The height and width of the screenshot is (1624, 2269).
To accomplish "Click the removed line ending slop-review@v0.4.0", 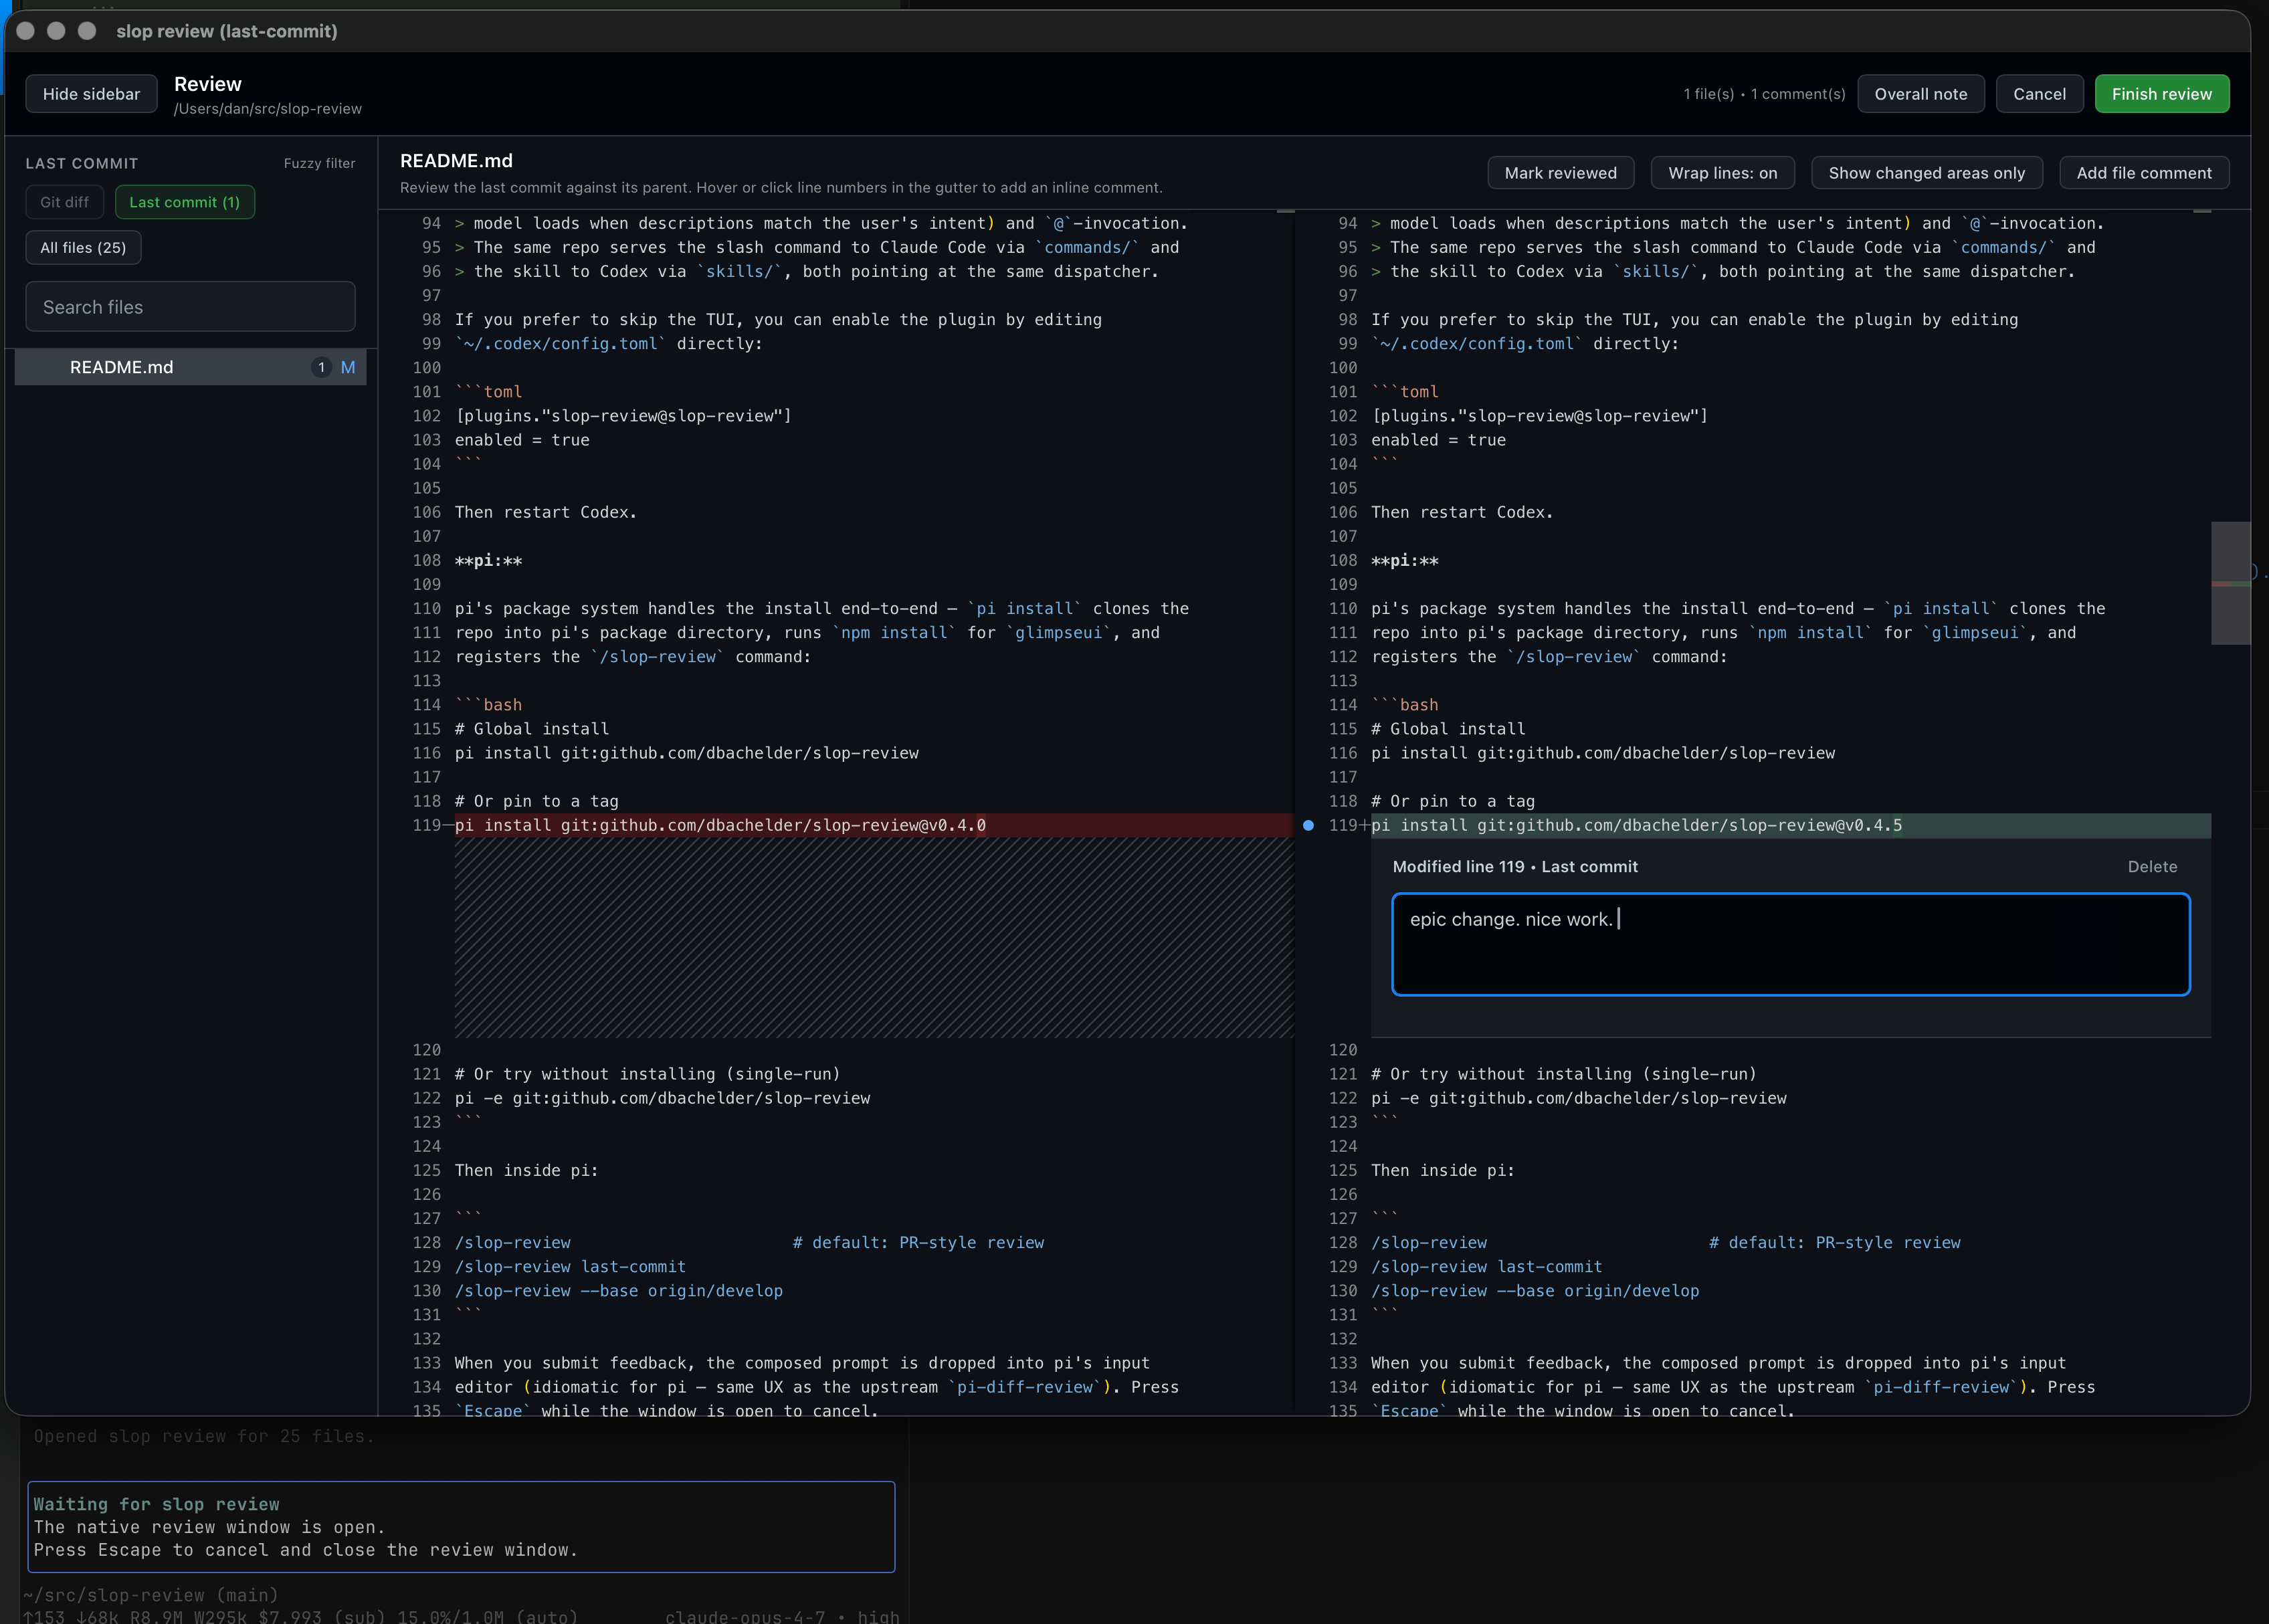I will [x=720, y=825].
